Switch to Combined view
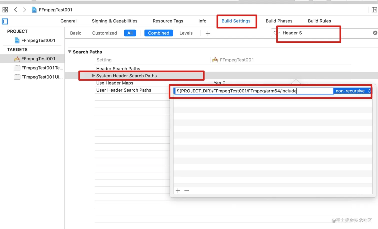 (159, 33)
